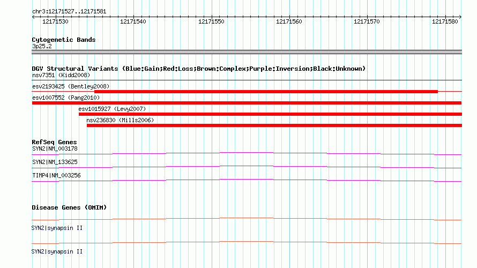Click the gray 3p25.2 cytogenetic band bar

[x=247, y=52]
